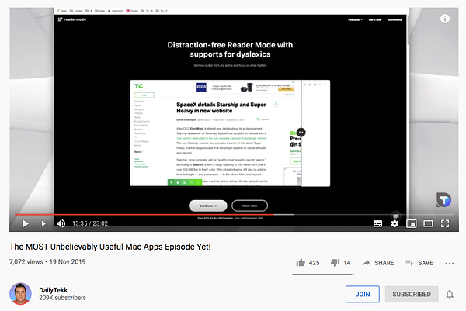Click Activations nav link in video
Viewport: 466px width, 311px height.
tap(395, 19)
